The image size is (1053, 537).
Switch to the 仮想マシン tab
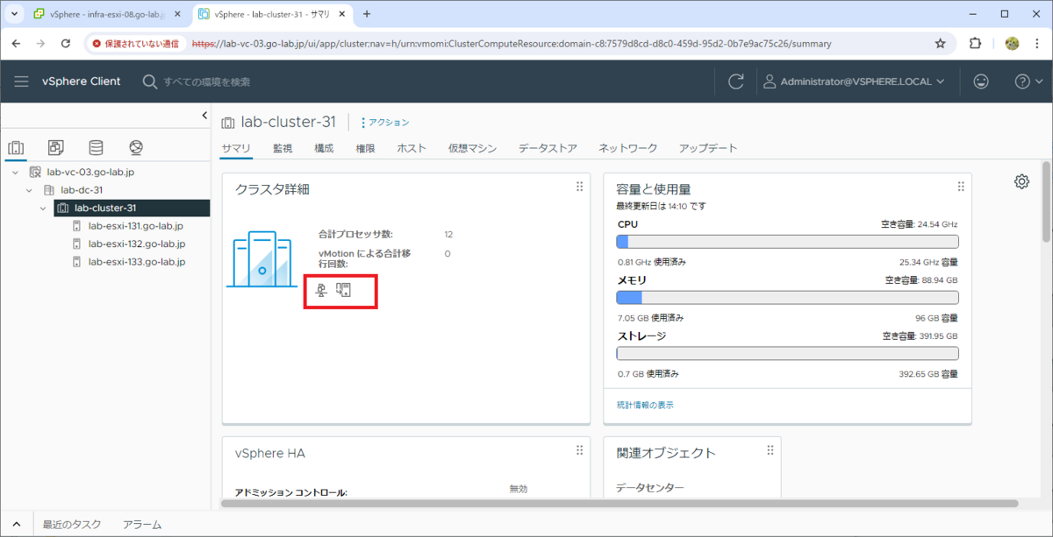[472, 148]
